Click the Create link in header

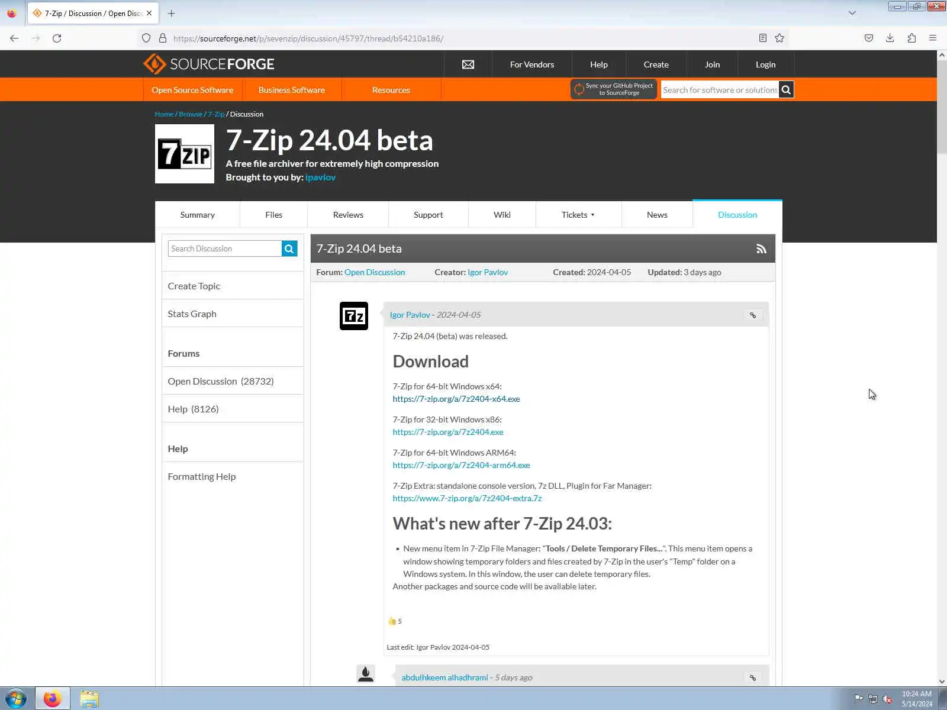click(656, 64)
